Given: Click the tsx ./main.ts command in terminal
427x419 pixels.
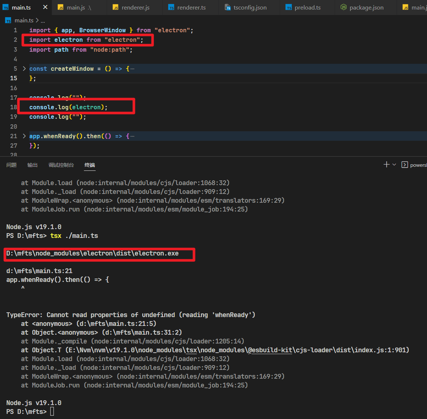Looking at the screenshot, I should click(74, 236).
